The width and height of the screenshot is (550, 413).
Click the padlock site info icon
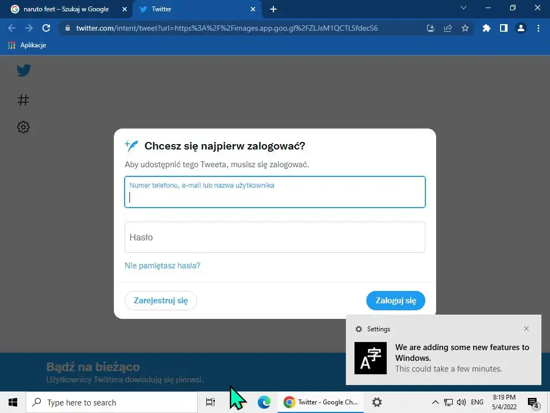pos(68,28)
